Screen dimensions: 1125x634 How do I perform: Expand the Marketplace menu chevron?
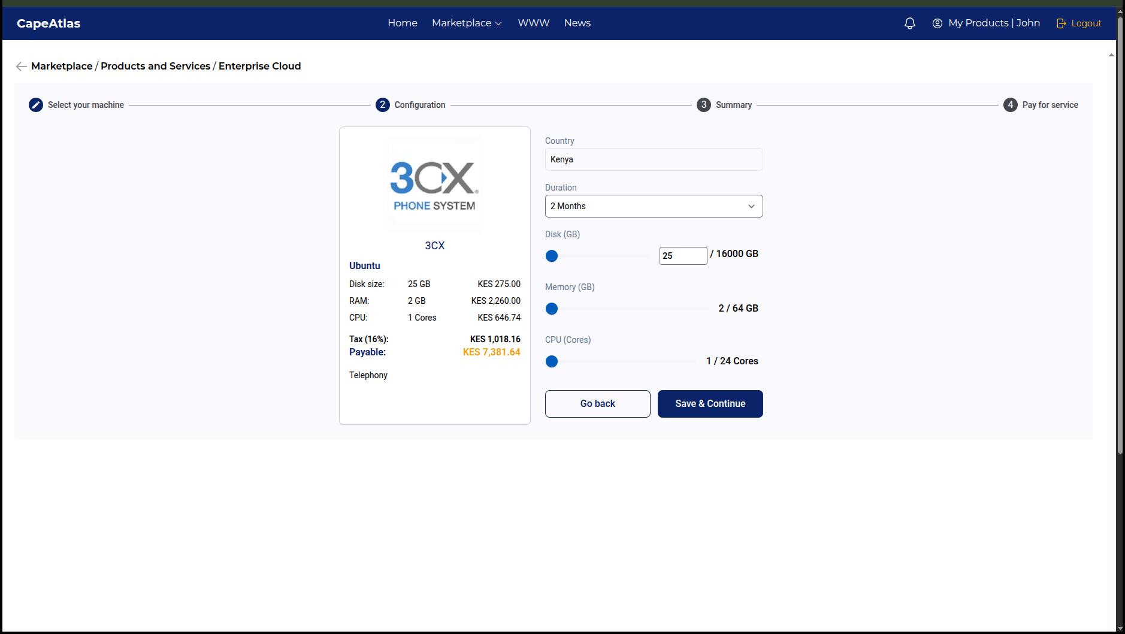498,23
